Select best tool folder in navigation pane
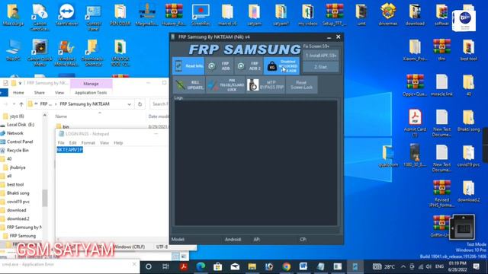Viewport: 488px width, 274px height. pos(15,184)
